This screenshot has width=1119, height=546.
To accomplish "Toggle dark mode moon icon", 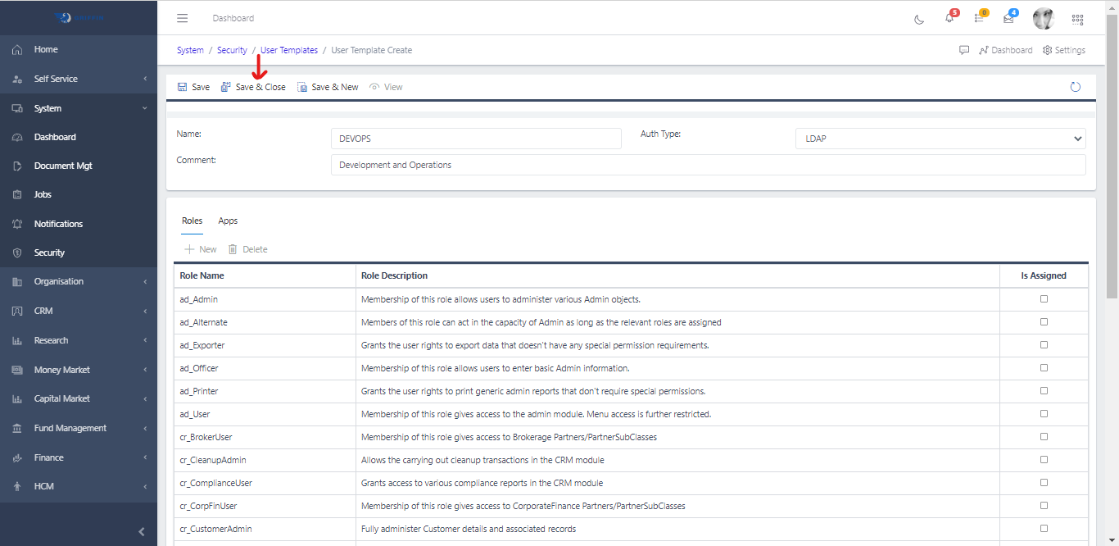I will 919,19.
